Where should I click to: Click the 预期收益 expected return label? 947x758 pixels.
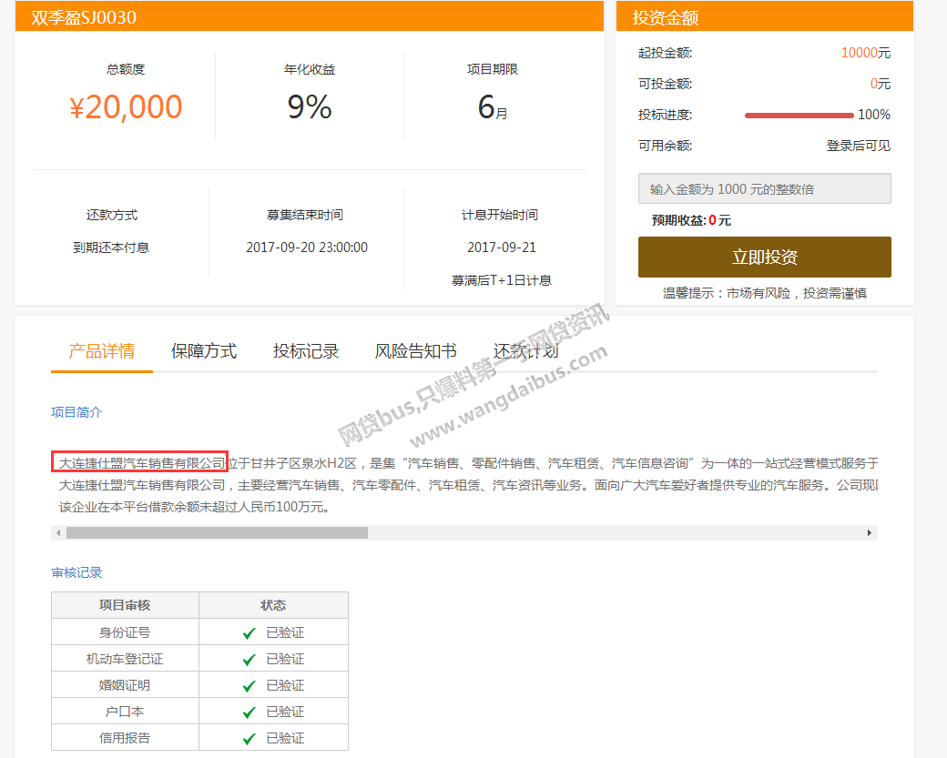[679, 220]
